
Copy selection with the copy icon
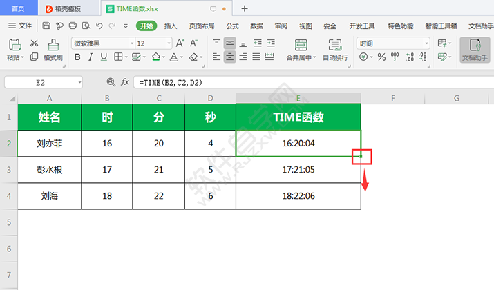pos(34,57)
